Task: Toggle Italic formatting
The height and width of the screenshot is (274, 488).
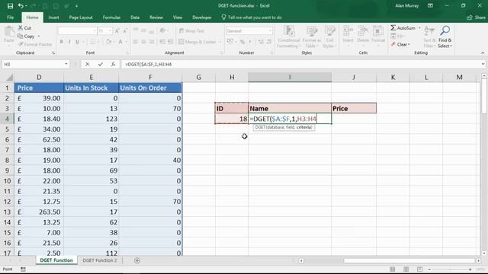Action: (x=69, y=42)
